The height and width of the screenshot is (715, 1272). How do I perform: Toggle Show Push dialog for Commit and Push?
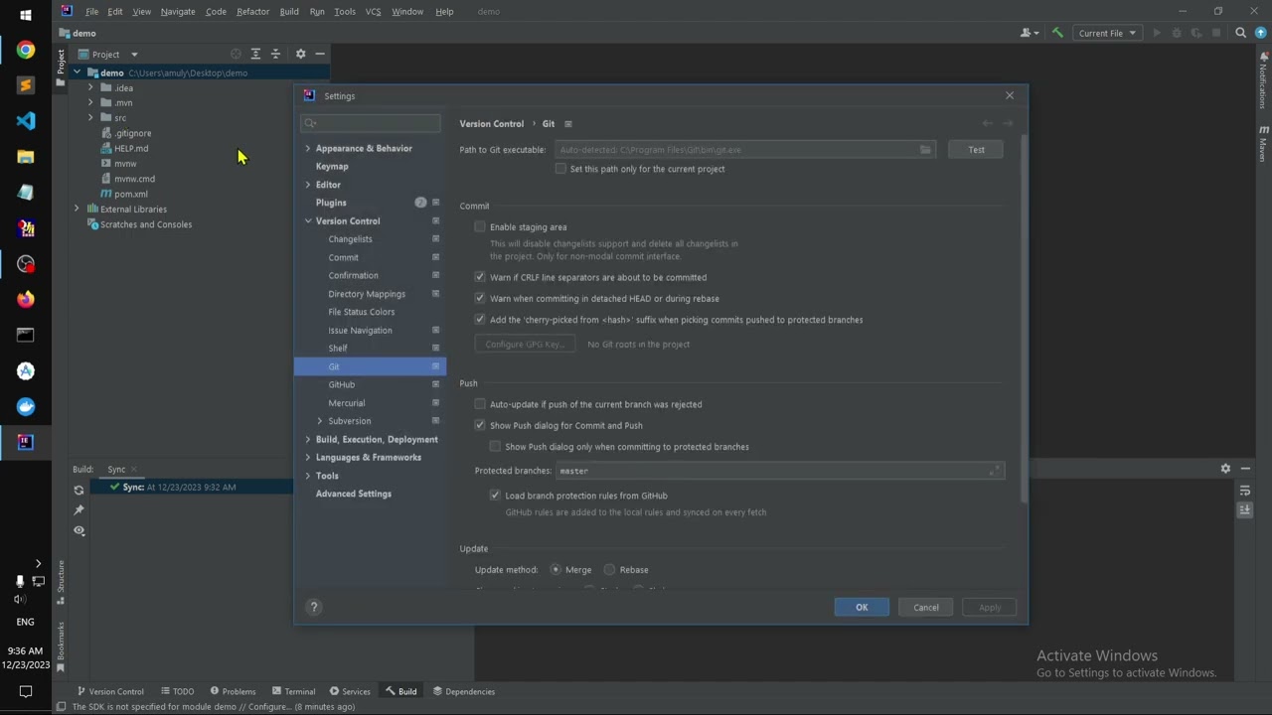480,425
